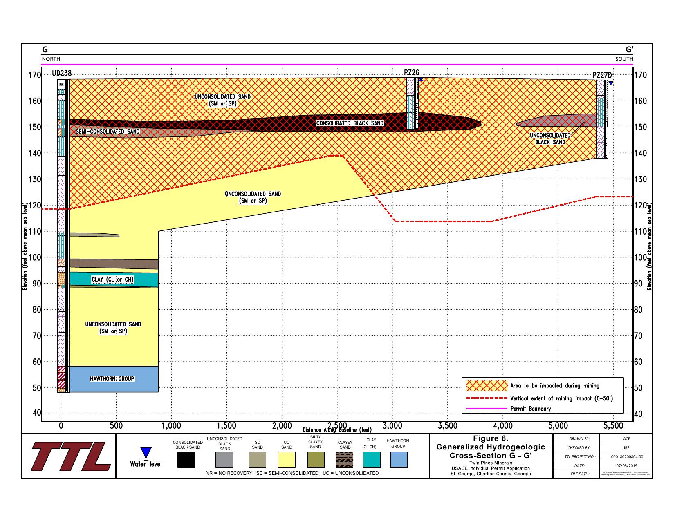Click the date 07/03/2019
This screenshot has width=675, height=521.
coord(626,465)
